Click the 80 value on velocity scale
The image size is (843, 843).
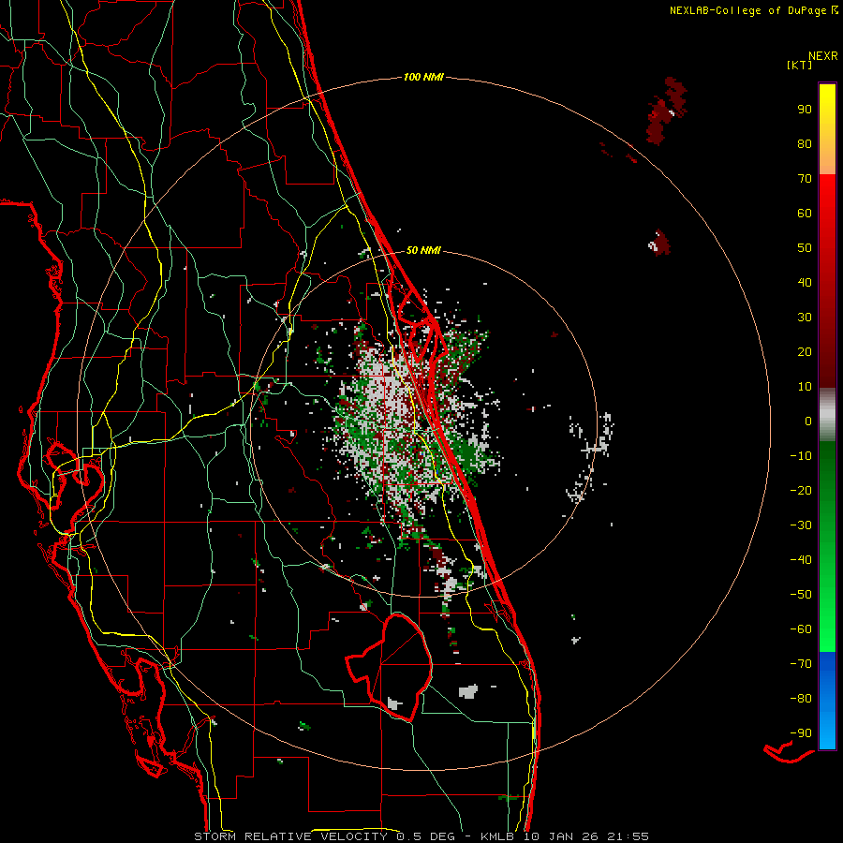(805, 144)
